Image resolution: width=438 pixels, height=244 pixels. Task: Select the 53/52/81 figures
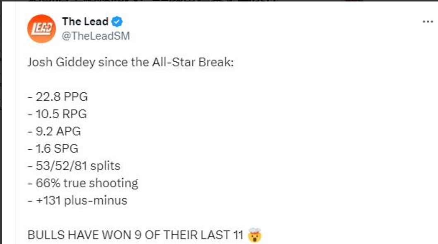[61, 166]
